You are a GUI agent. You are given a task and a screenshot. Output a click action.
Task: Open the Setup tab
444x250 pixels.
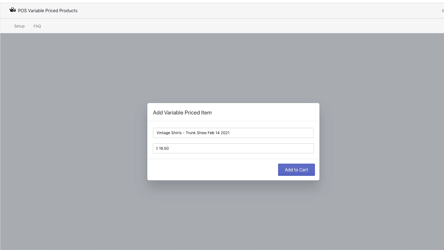(19, 26)
